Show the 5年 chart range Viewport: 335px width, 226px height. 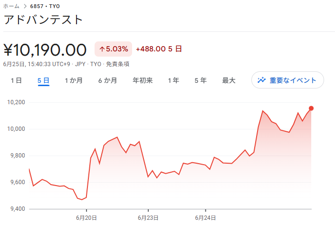tap(201, 80)
